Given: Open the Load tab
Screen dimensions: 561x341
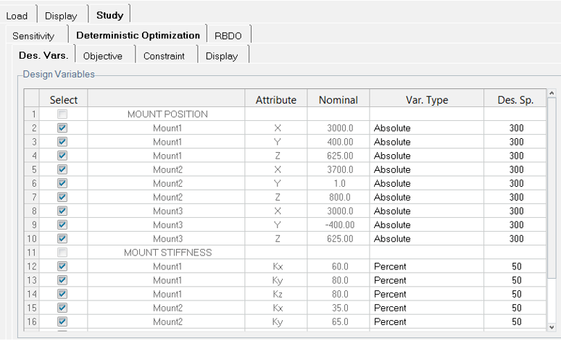Looking at the screenshot, I should pyautogui.click(x=17, y=15).
